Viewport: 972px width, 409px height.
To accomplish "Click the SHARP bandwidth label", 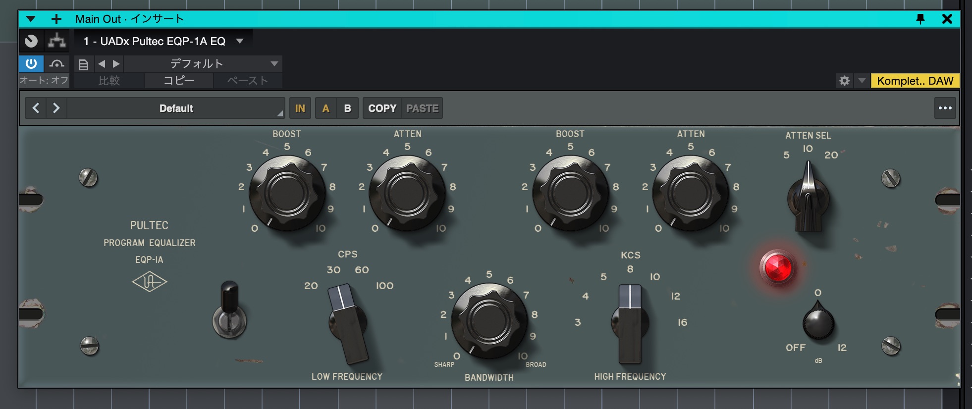I will point(444,364).
